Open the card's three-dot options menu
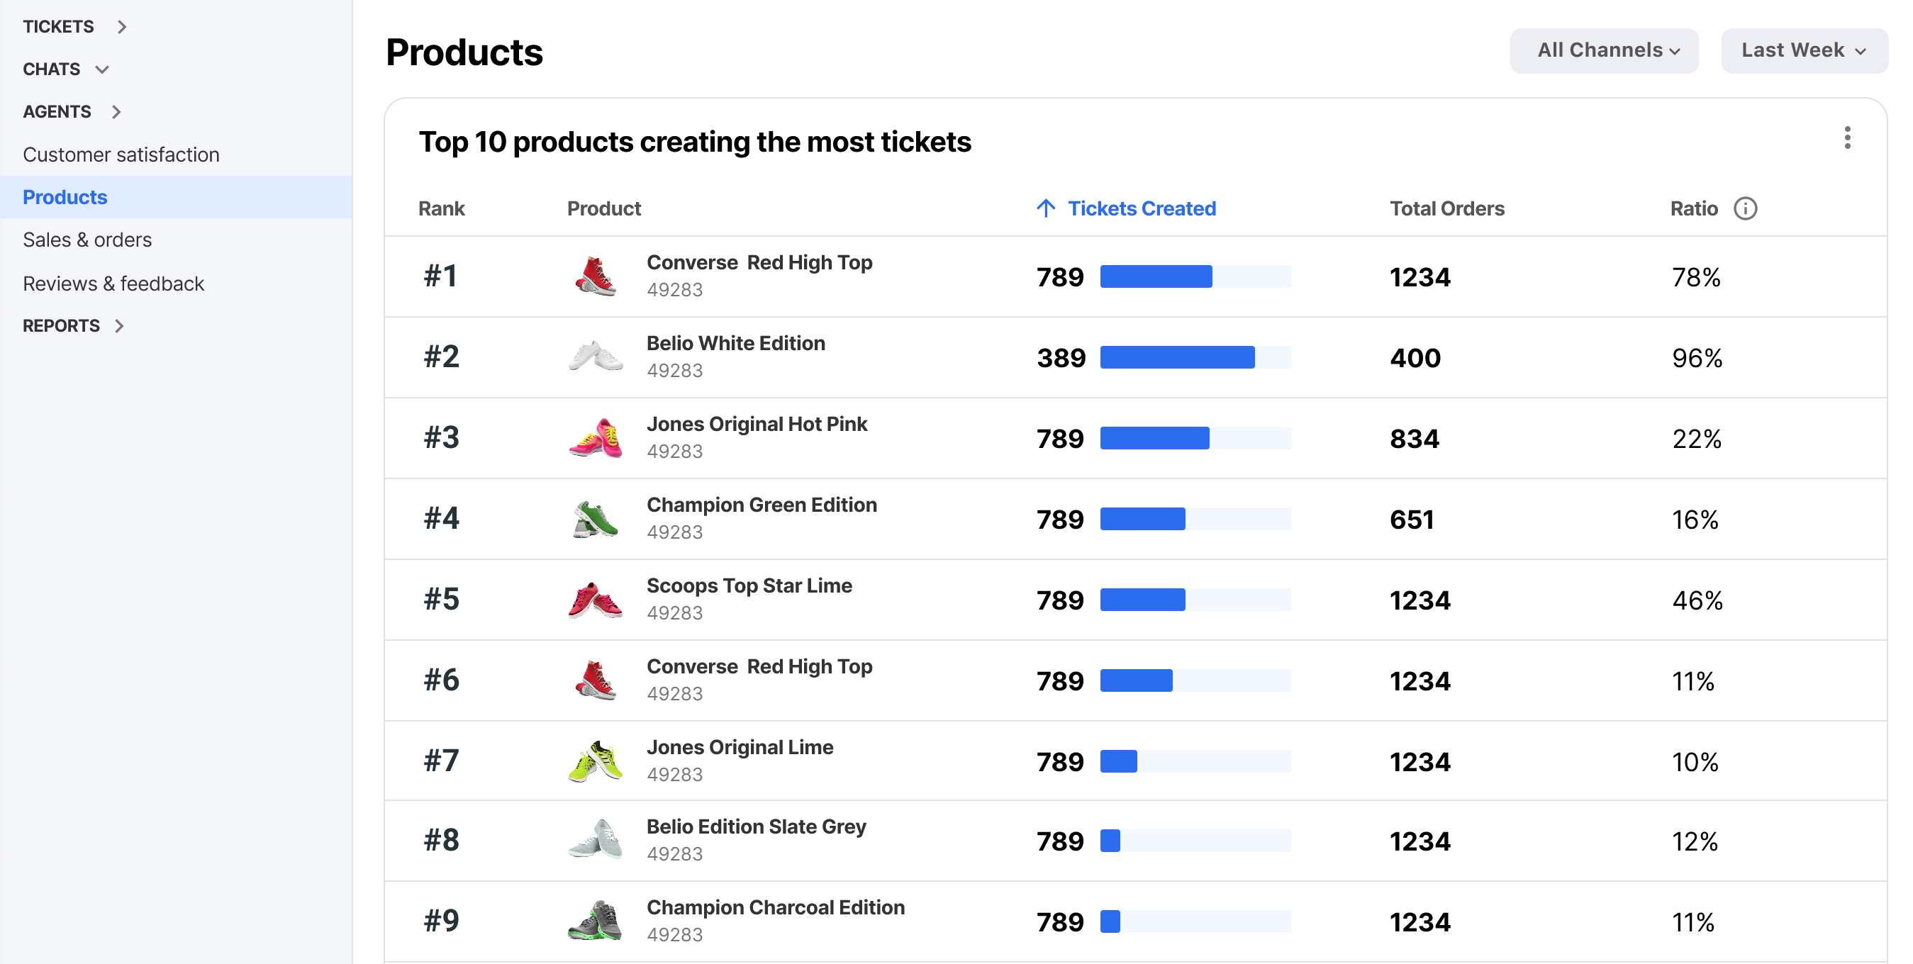Image resolution: width=1913 pixels, height=964 pixels. click(x=1847, y=138)
